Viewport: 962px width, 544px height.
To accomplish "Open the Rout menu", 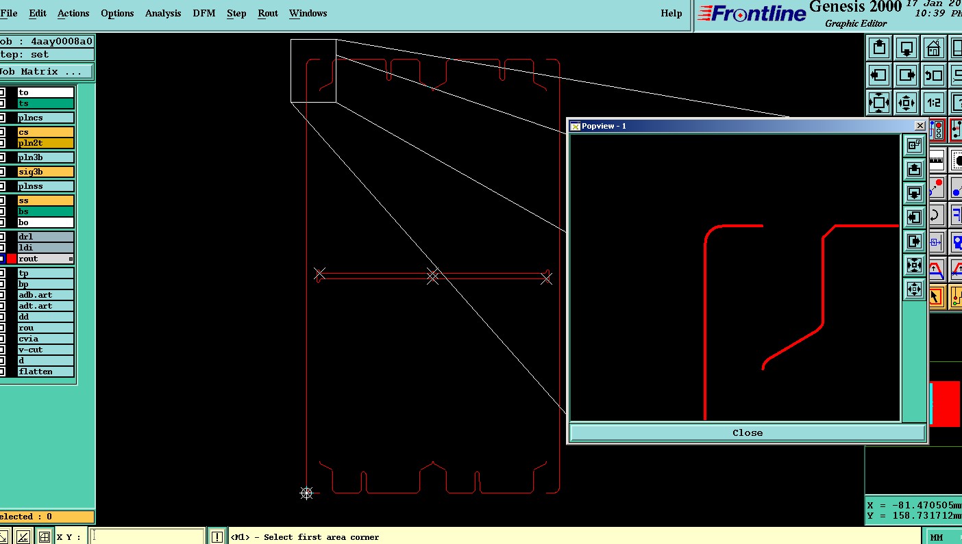I will [268, 13].
